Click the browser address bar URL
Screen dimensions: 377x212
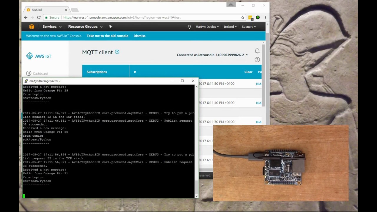(x=122, y=17)
